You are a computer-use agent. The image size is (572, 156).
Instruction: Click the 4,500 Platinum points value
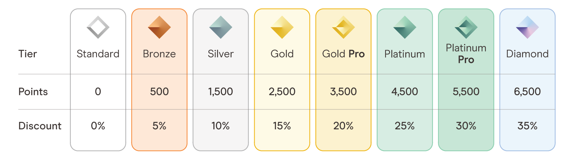click(x=405, y=92)
